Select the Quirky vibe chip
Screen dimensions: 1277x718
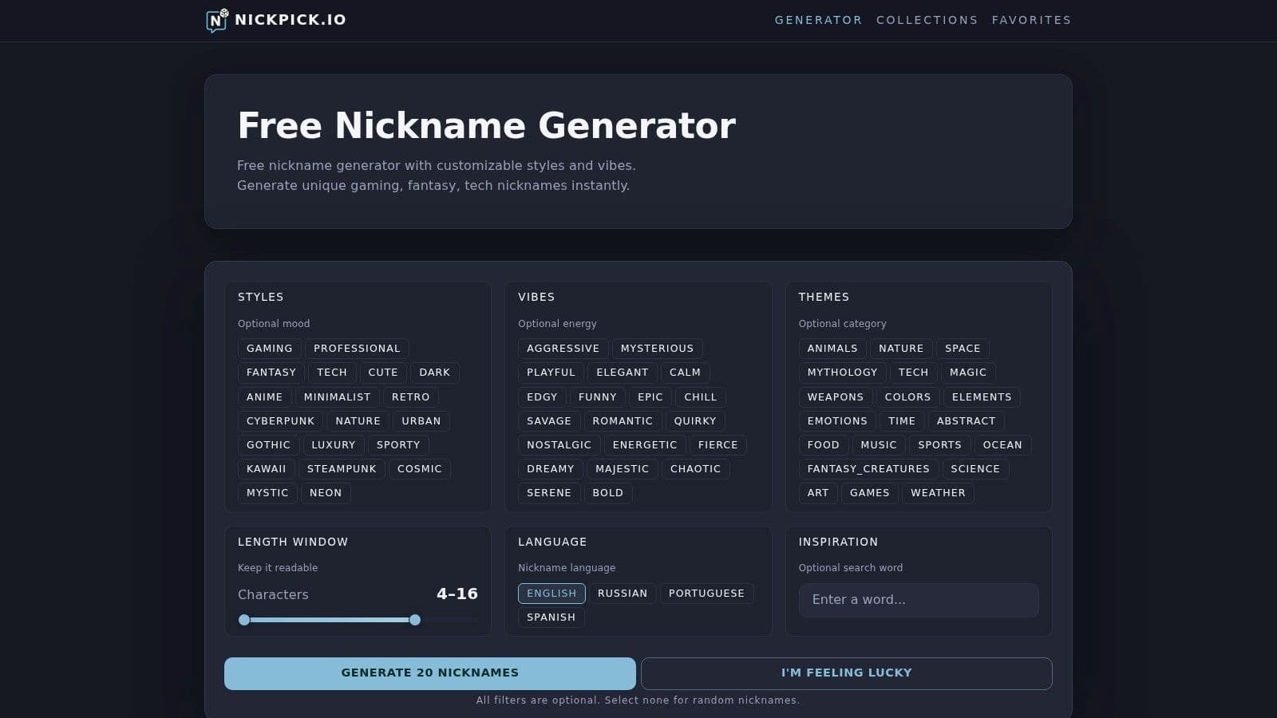coord(695,421)
